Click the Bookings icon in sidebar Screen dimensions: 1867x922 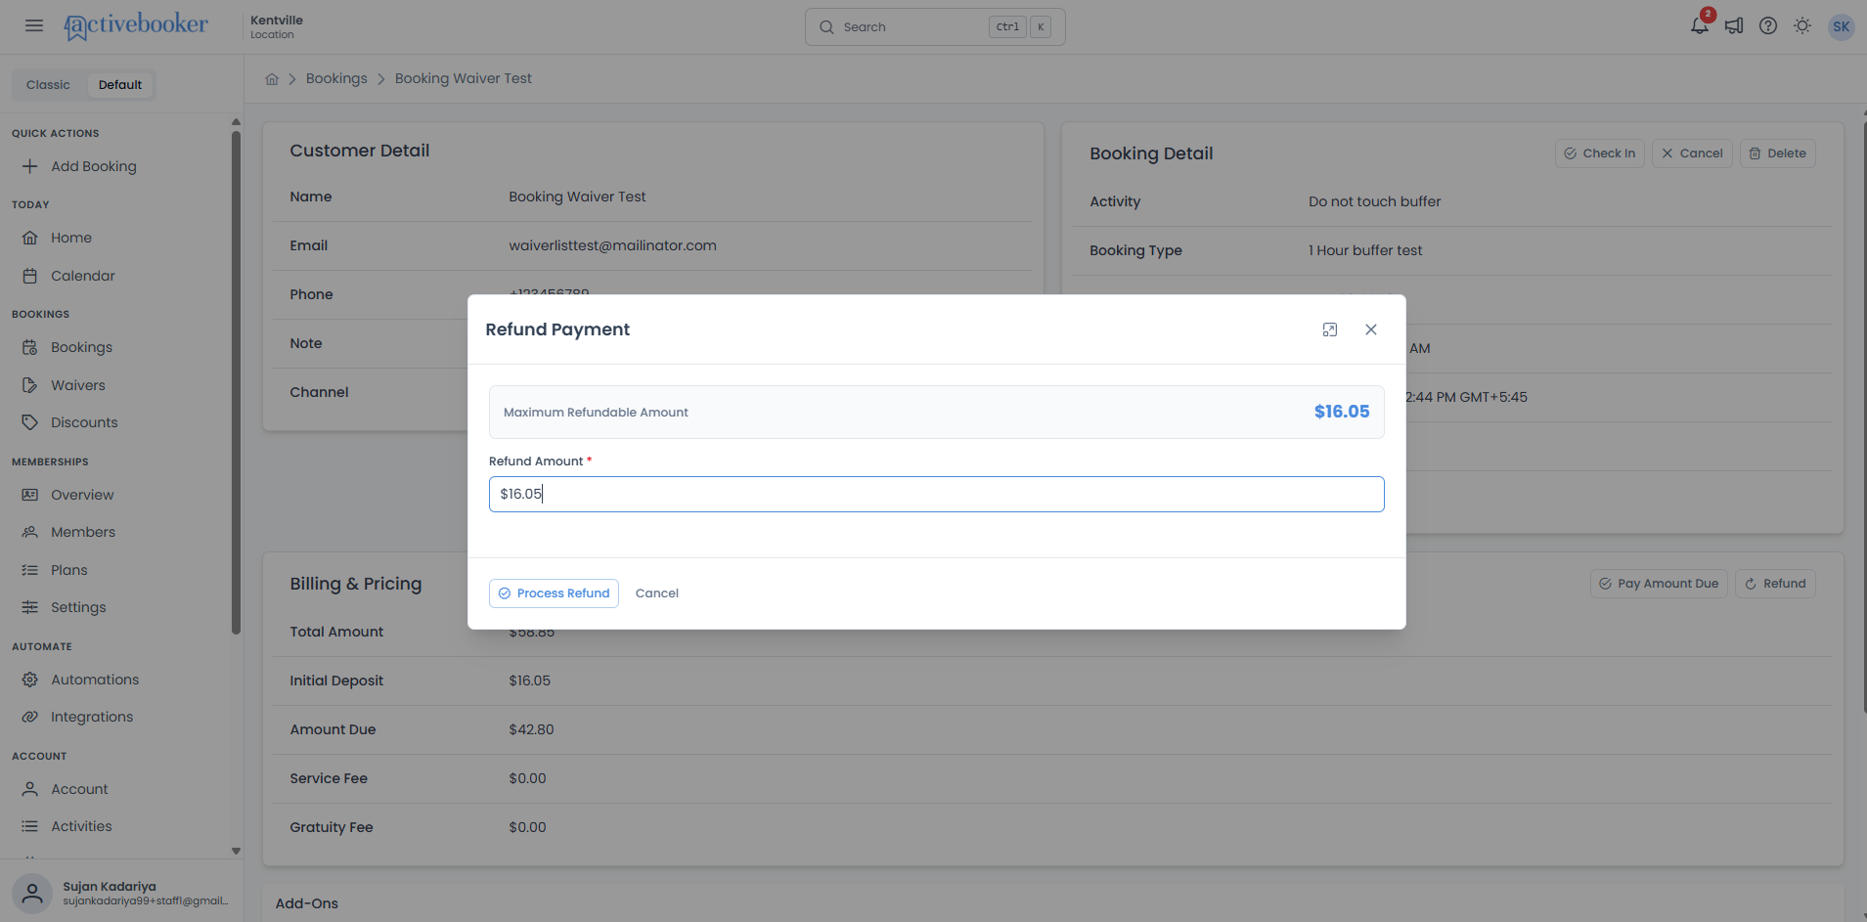pos(30,347)
